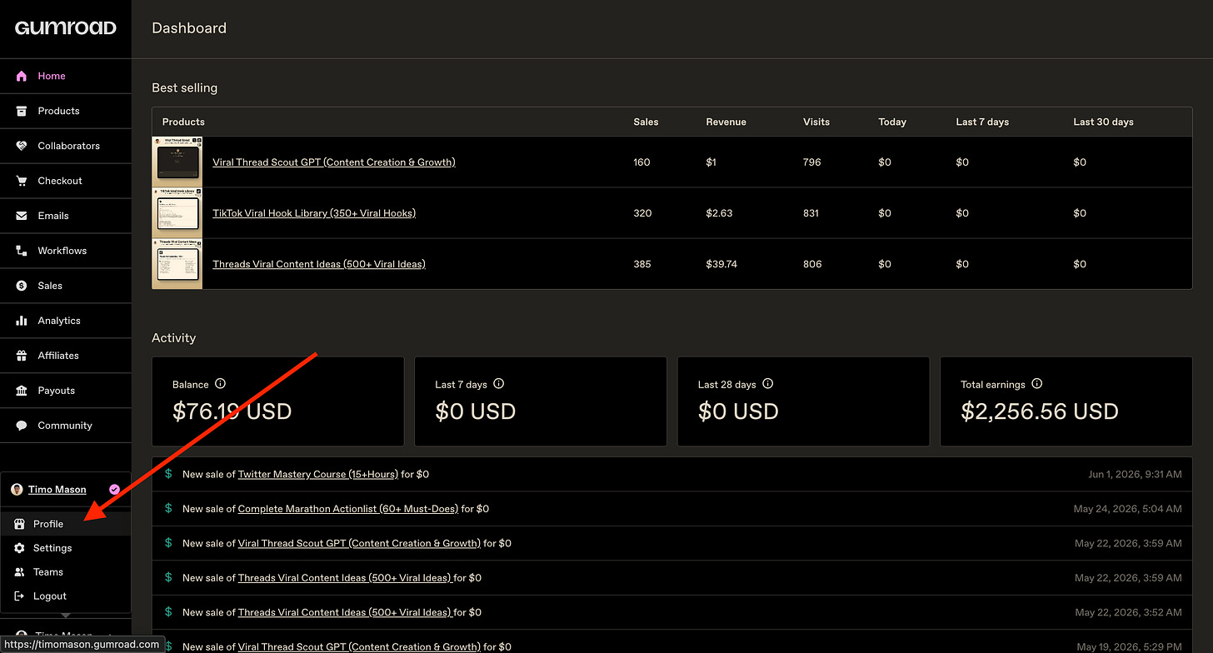
Task: Open the Collaborators page
Action: [66, 146]
